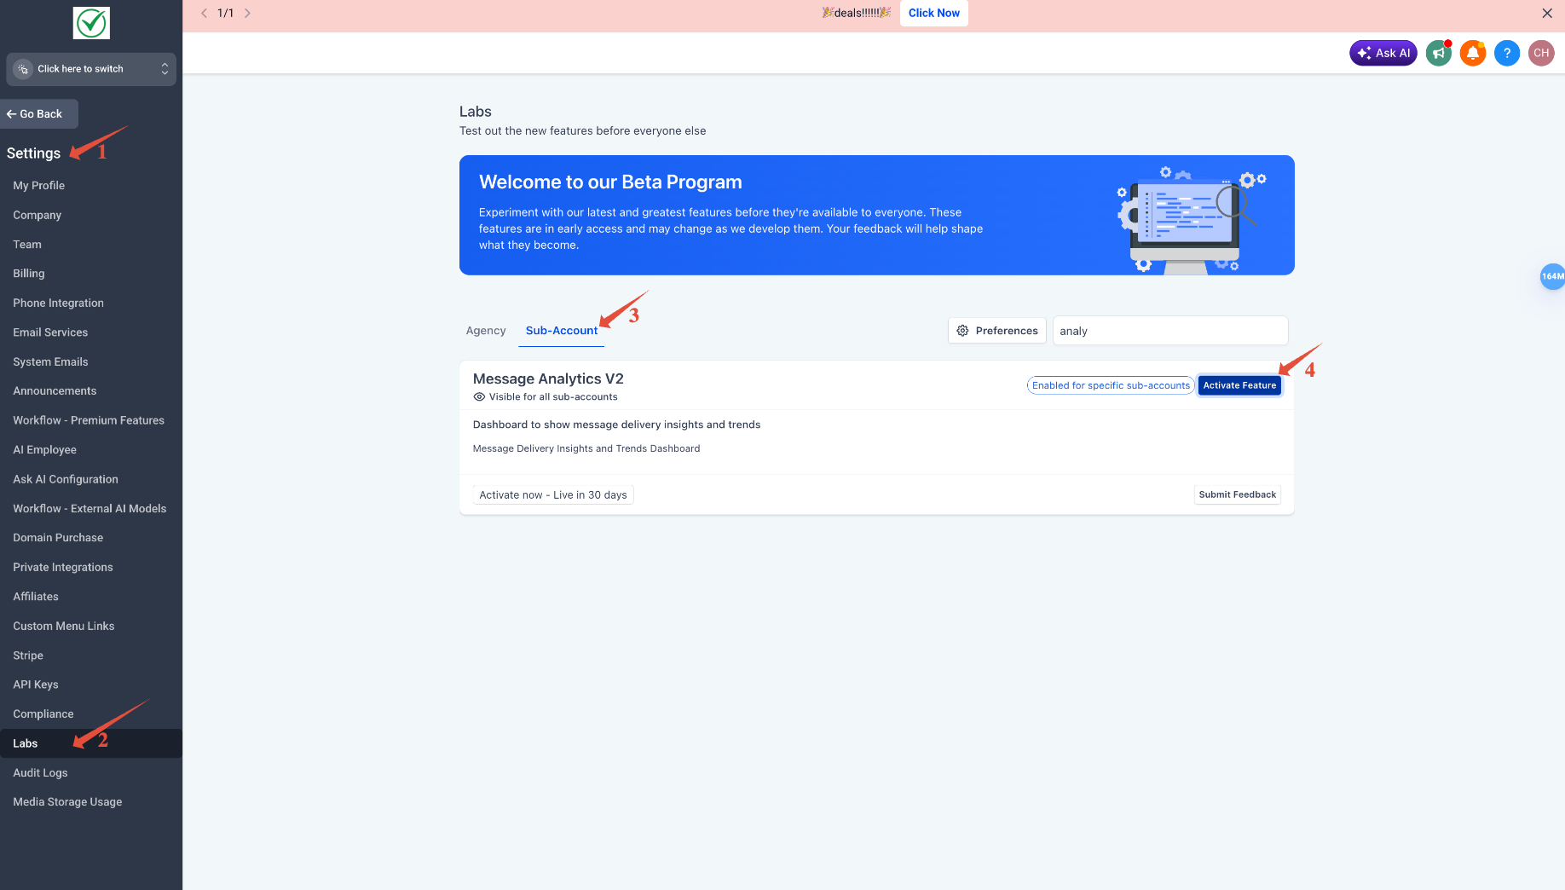Select the Sub-Account tab
This screenshot has width=1565, height=890.
(562, 331)
